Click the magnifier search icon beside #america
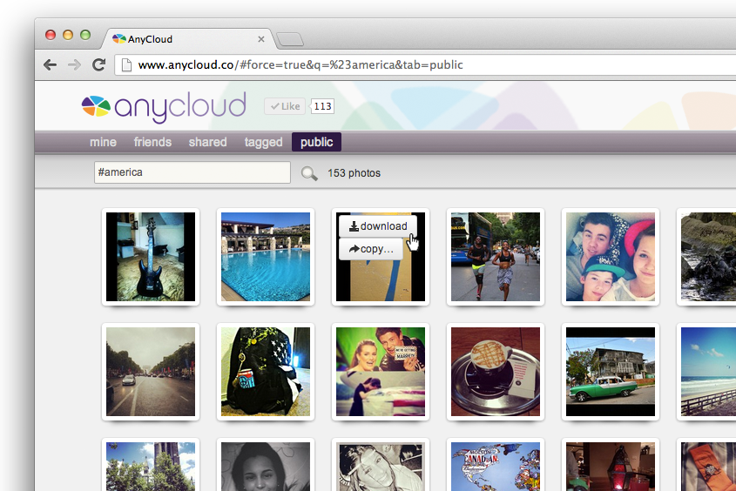736x491 pixels. (x=309, y=173)
